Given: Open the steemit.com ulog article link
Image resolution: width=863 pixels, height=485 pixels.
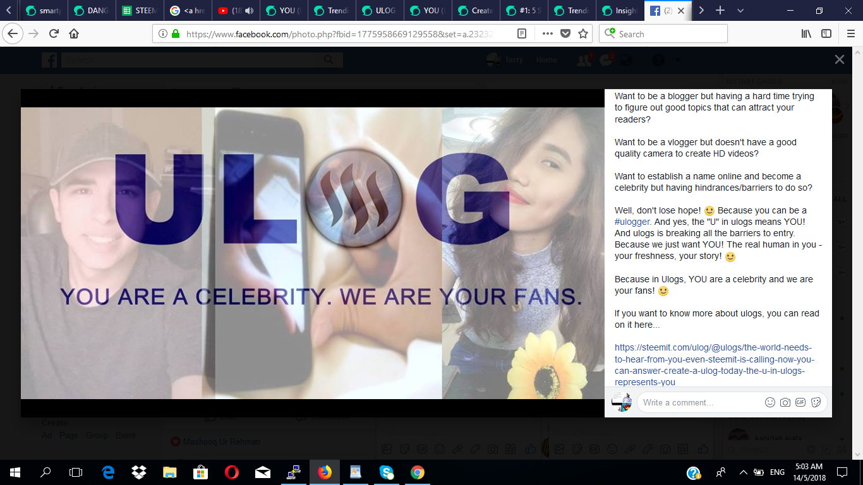Looking at the screenshot, I should coord(715,365).
